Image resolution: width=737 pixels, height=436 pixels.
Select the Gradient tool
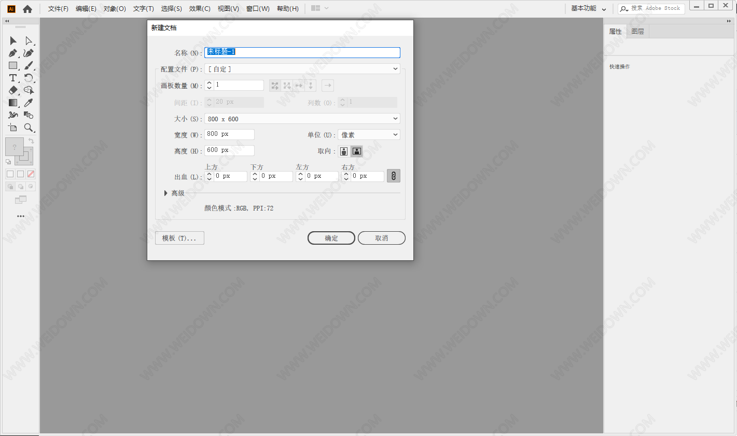pos(13,103)
